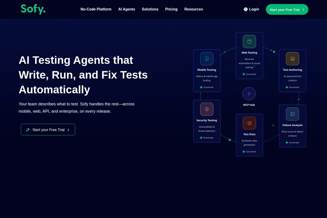Screen dimensions: 327x218
Task: Click 'Vulnerability & threat detection' description
Action: (x=207, y=129)
